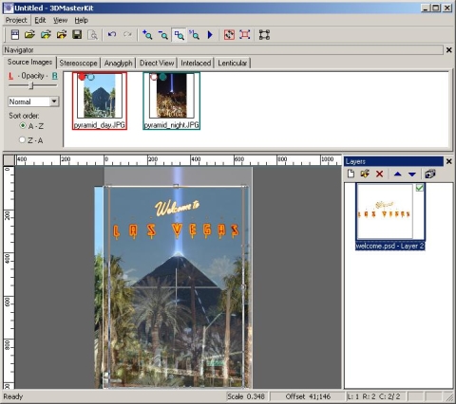
Task: Toggle the zoom-to-fit magnifier icon
Action: click(x=179, y=35)
